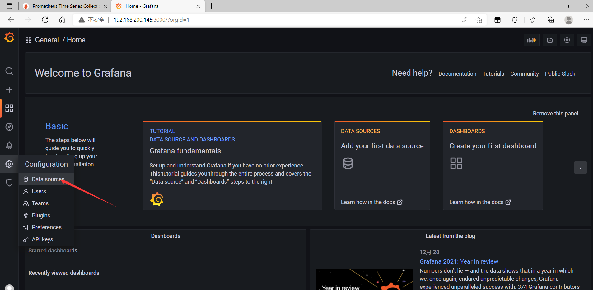Click the browser Back arrow
Viewport: 593px width, 290px height.
click(x=11, y=20)
